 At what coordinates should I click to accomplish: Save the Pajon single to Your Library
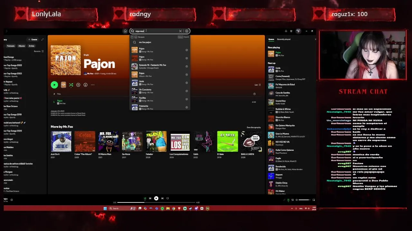pos(78,85)
